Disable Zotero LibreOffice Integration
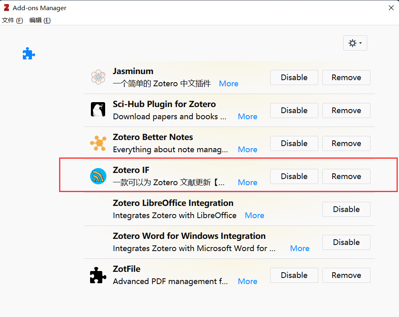 tap(346, 209)
